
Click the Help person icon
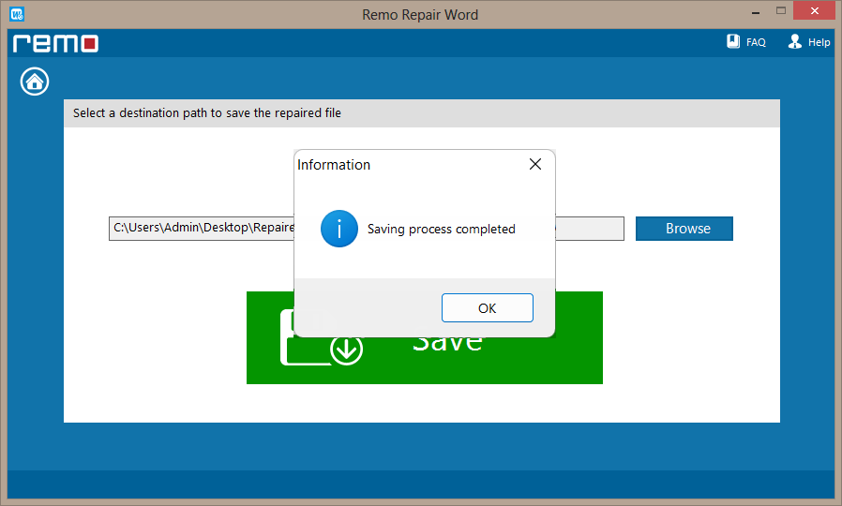coord(795,42)
